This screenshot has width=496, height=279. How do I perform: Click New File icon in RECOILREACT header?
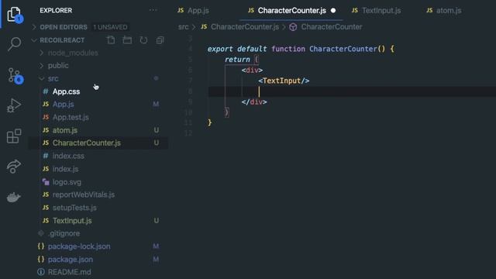click(111, 40)
